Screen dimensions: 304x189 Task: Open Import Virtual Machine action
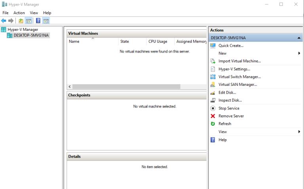point(239,61)
